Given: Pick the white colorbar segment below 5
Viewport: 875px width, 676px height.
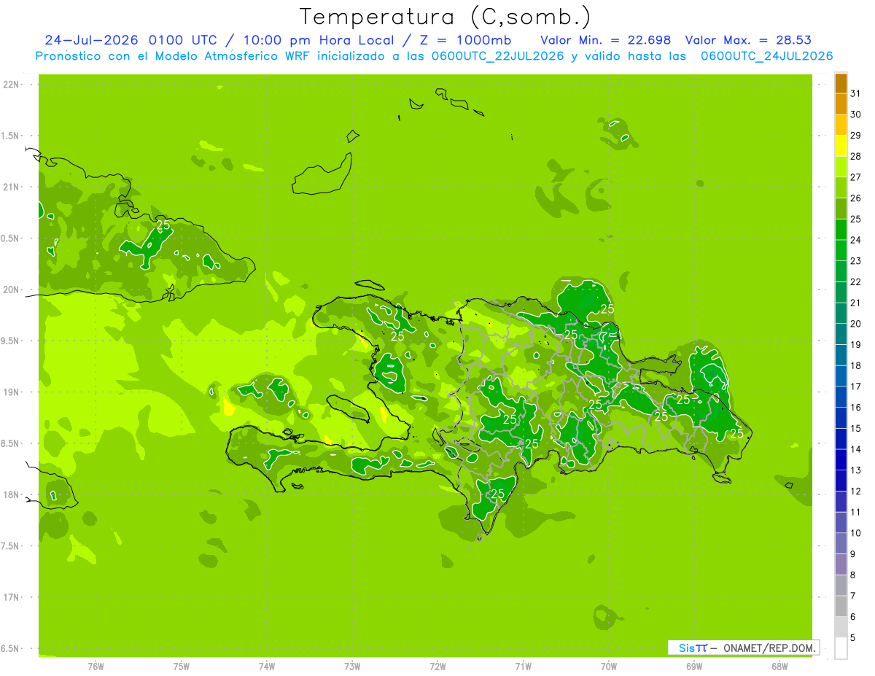Looking at the screenshot, I should (841, 648).
